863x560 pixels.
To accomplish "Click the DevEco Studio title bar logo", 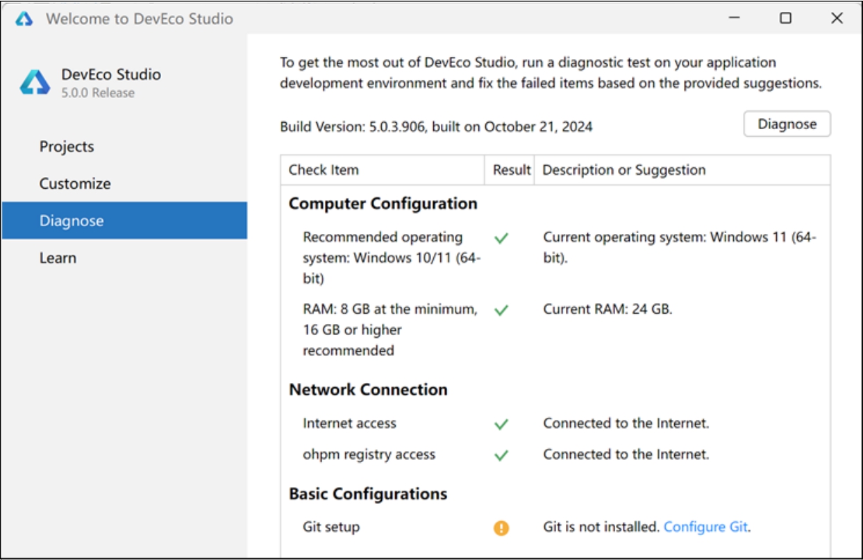I will pyautogui.click(x=24, y=19).
